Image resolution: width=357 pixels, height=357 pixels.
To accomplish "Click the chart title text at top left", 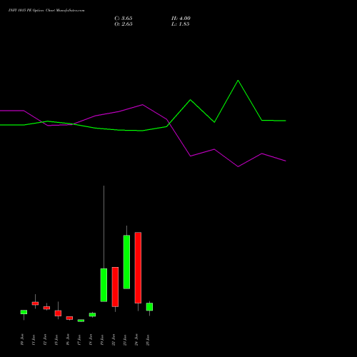I will coord(46,11).
